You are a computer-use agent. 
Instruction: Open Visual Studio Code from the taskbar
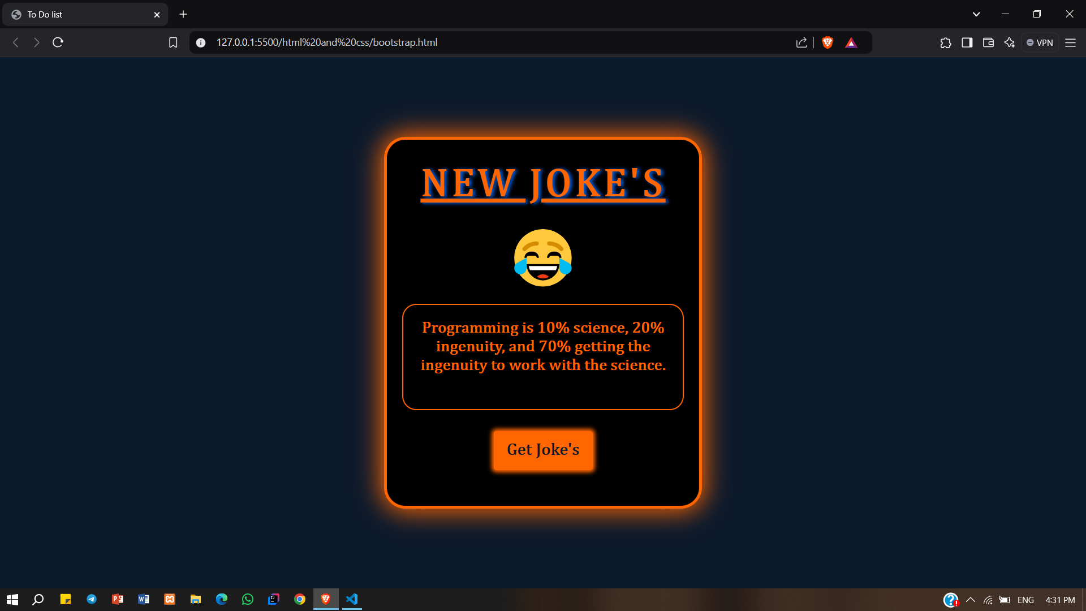tap(352, 599)
